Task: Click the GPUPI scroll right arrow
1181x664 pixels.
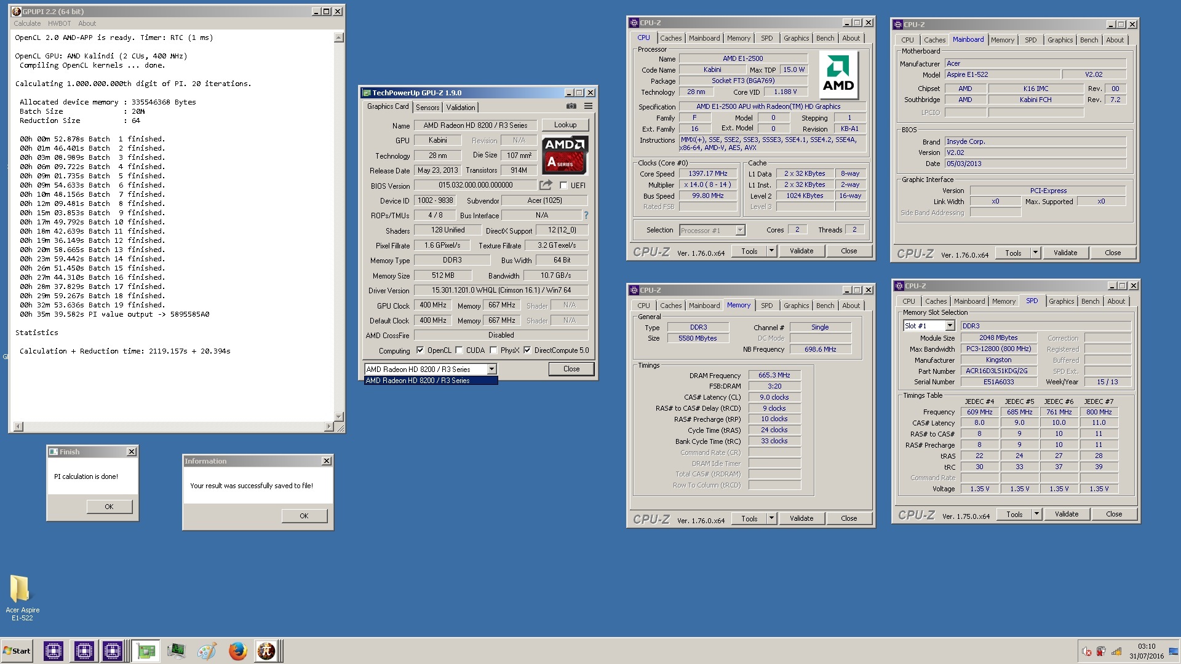Action: [x=328, y=427]
